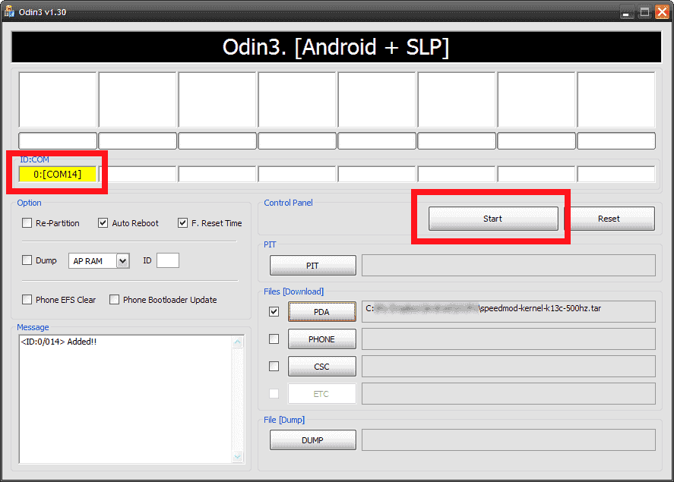
Task: Click the Odin3 app icon in title bar
Action: [9, 11]
